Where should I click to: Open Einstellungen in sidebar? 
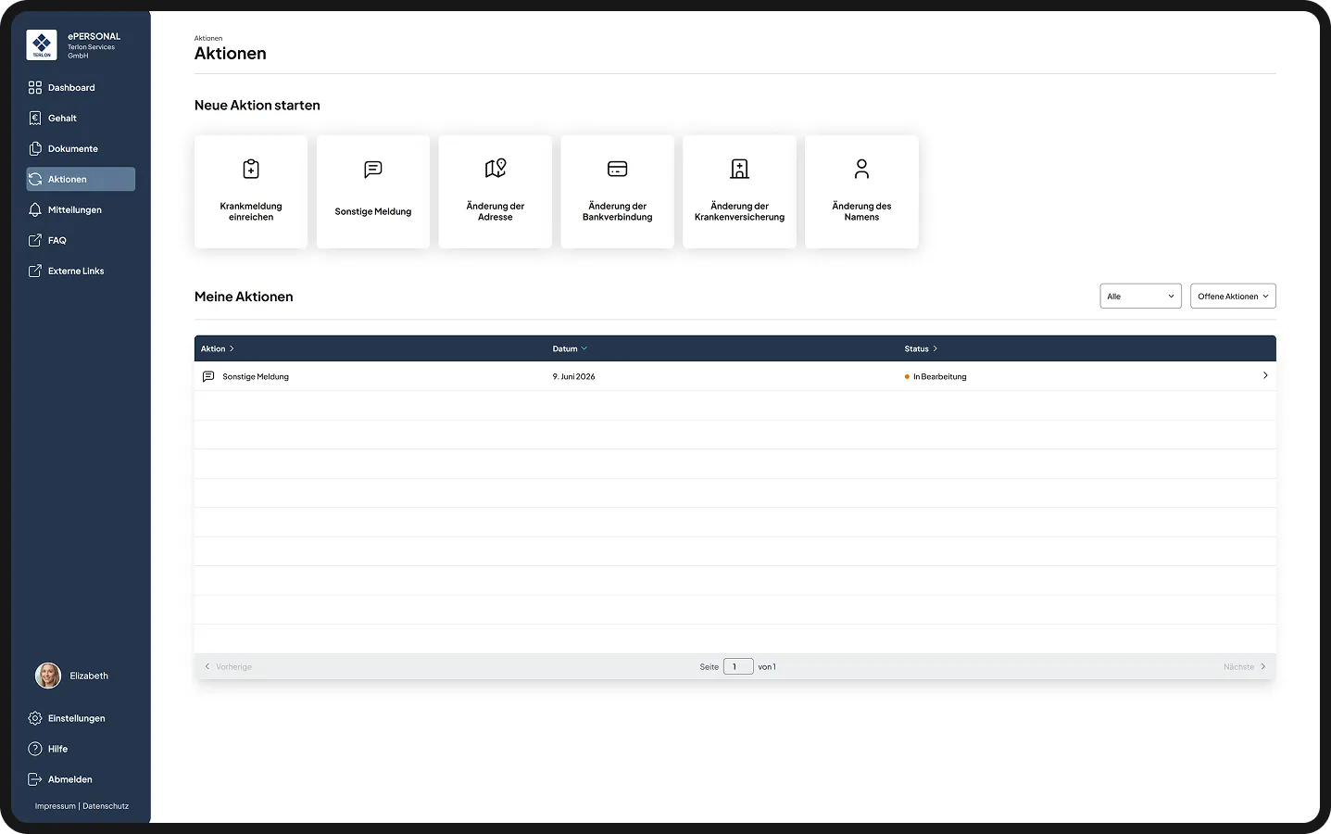coord(81,718)
